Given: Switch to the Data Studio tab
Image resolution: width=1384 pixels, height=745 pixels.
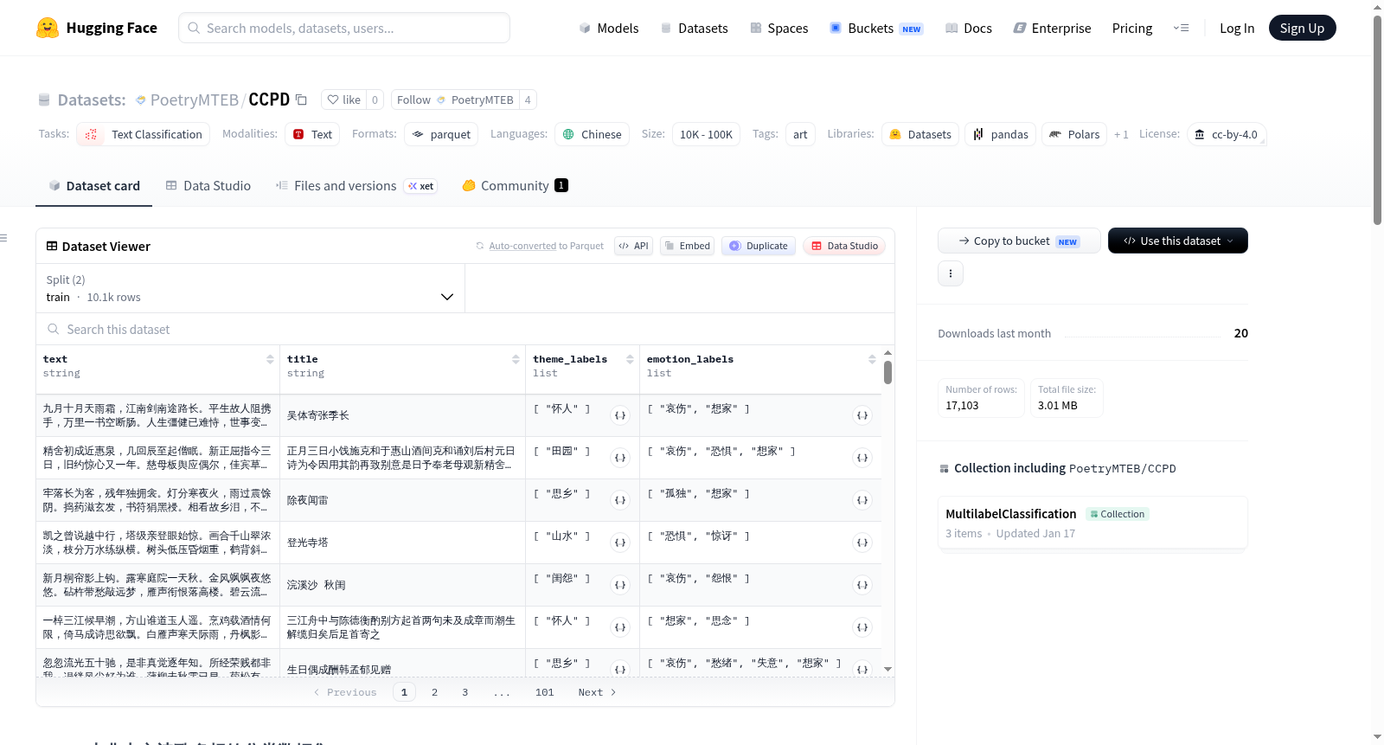Looking at the screenshot, I should (x=208, y=186).
